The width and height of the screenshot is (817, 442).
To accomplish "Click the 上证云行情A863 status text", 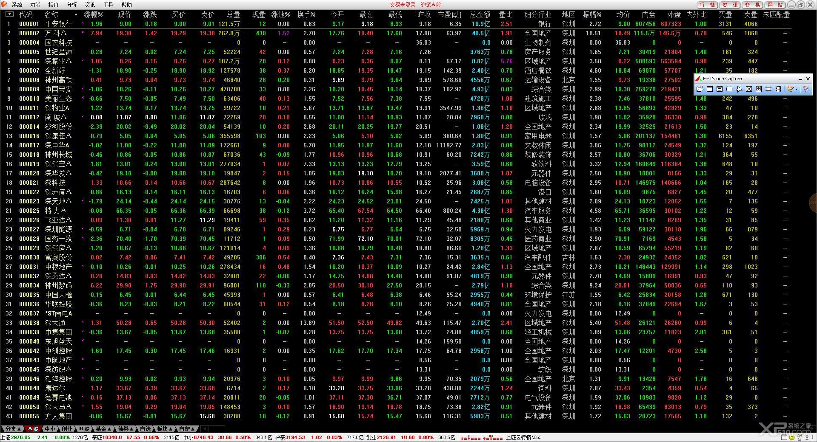I will 524,437.
